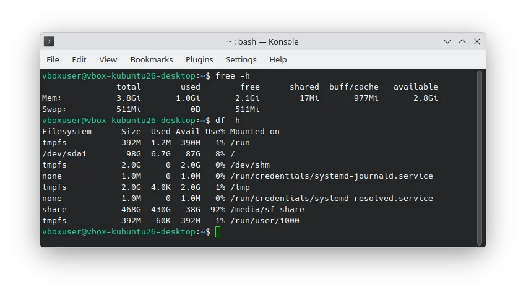Minimize the Konsole window
This screenshot has height=295, width=526.
point(447,41)
